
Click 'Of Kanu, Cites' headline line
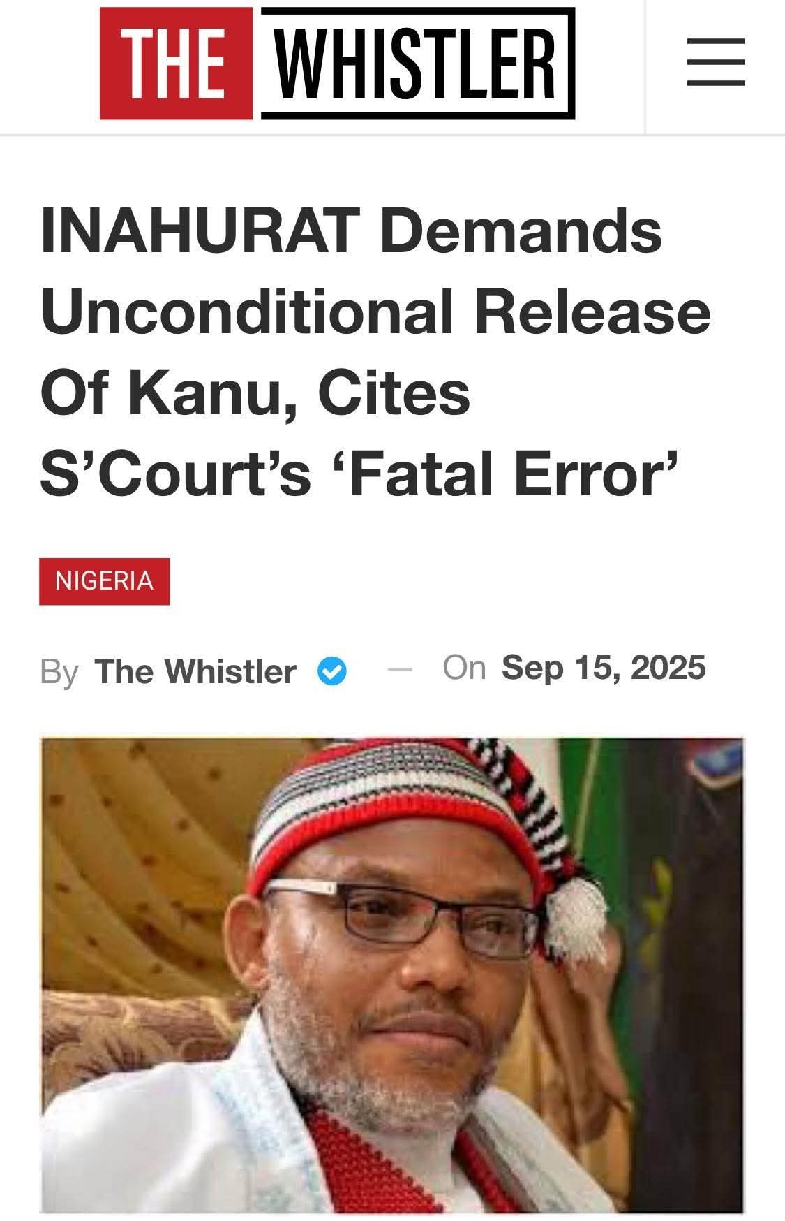(255, 393)
